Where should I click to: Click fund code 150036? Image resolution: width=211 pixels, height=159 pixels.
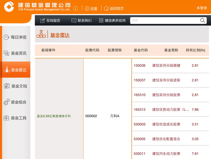(140, 66)
